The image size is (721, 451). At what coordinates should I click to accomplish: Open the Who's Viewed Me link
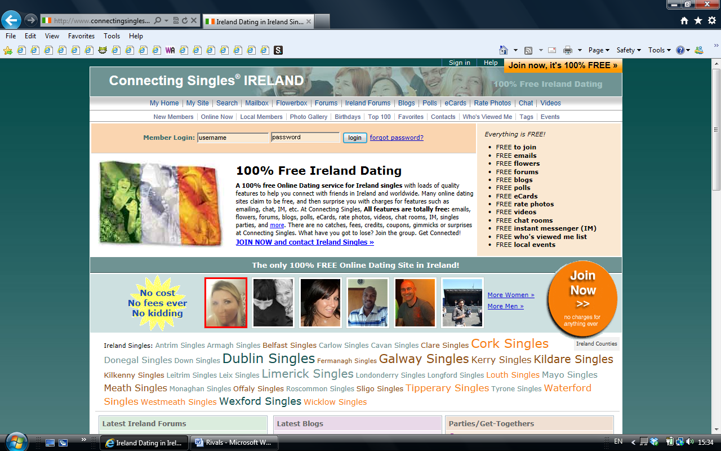487,117
